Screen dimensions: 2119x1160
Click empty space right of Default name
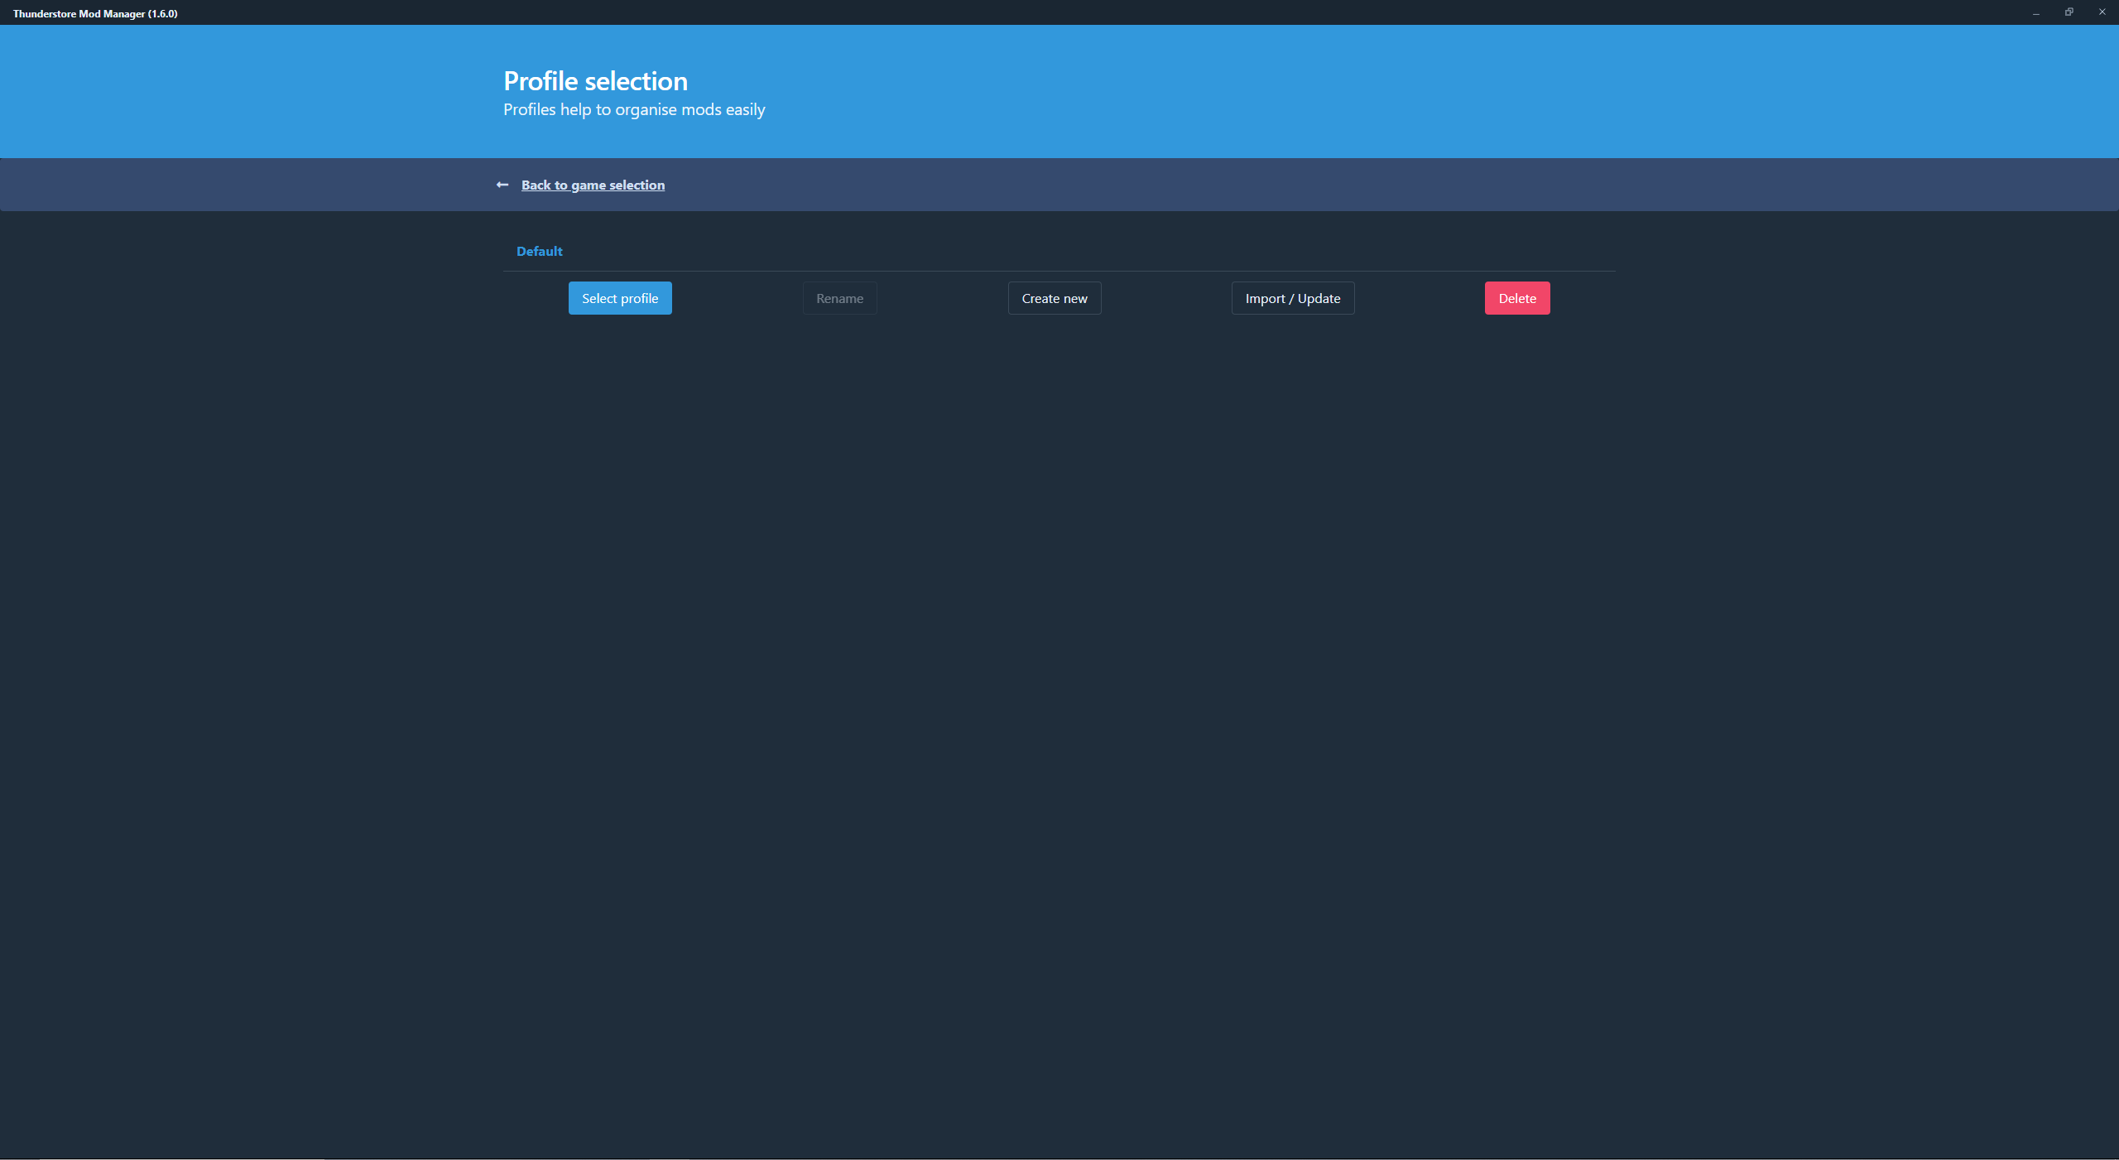(x=1076, y=251)
